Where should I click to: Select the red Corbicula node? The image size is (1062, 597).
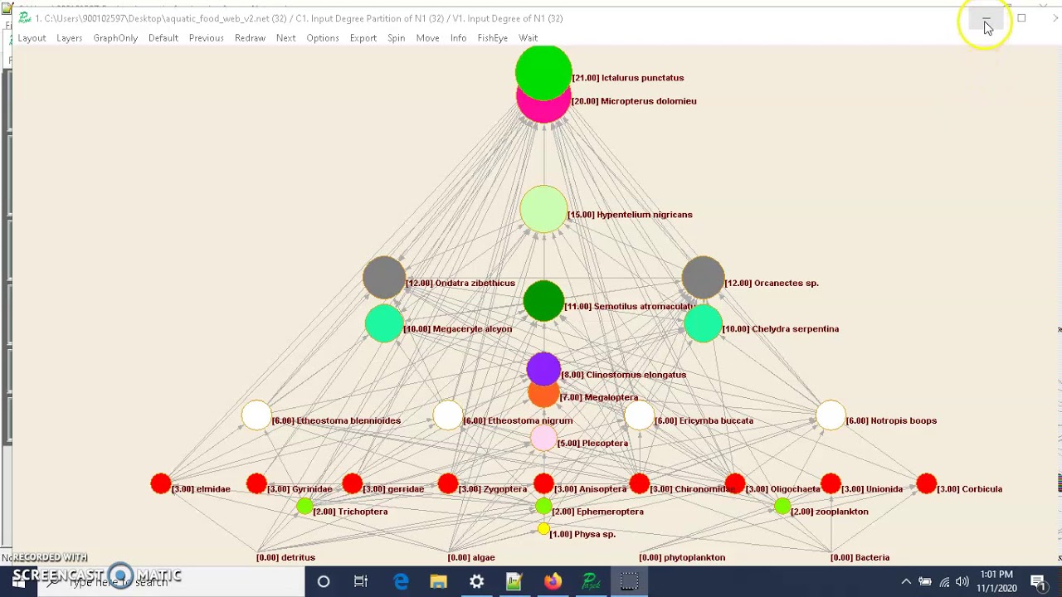[927, 483]
